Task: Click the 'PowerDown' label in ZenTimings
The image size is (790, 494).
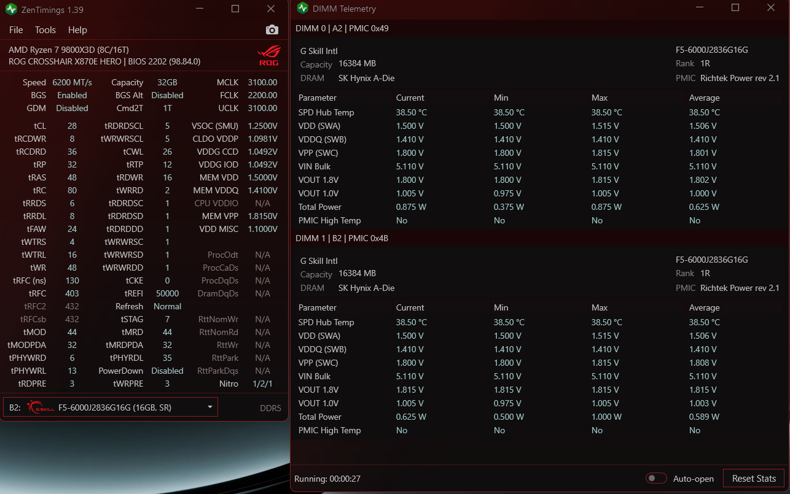Action: pyautogui.click(x=121, y=371)
